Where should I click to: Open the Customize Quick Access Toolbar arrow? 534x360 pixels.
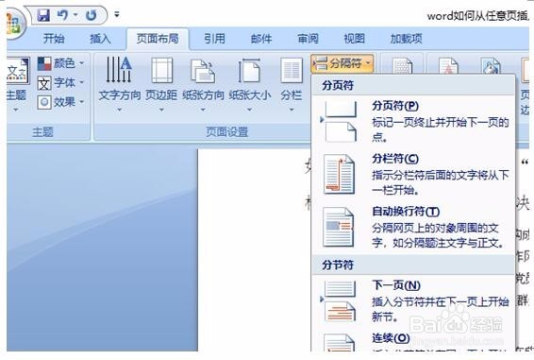[117, 15]
